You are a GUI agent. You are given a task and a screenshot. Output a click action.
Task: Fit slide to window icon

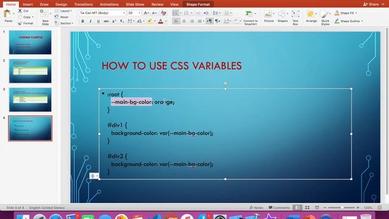[x=379, y=207]
